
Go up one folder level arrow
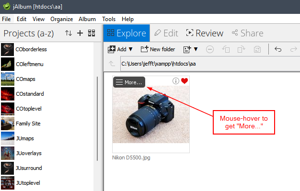click(x=112, y=64)
